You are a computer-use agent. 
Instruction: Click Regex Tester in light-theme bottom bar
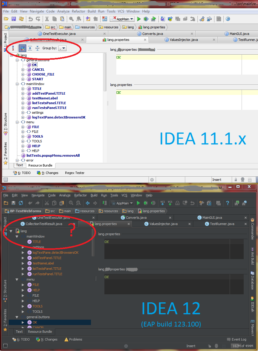(75, 173)
